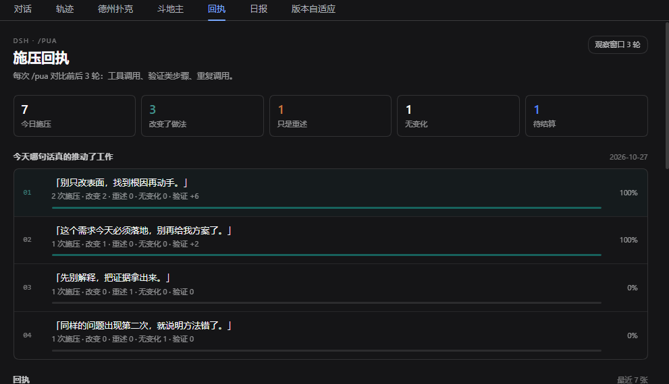Select the 德州扑克 tab
Screen dimensions: 669x384
115,9
